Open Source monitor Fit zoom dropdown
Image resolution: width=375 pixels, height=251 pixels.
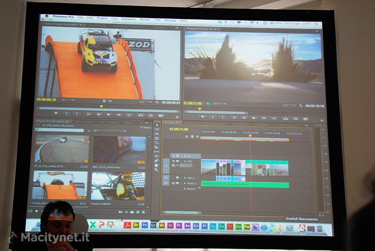(68, 100)
